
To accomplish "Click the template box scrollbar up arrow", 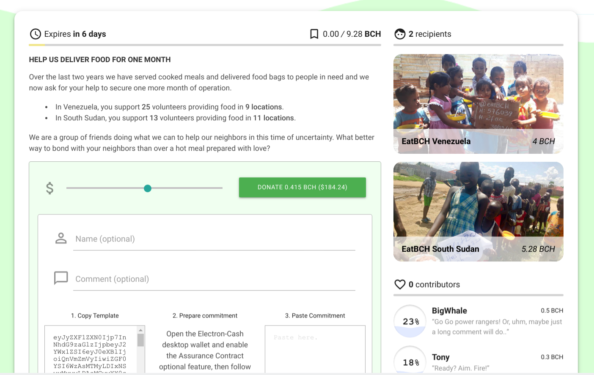I will coord(140,330).
